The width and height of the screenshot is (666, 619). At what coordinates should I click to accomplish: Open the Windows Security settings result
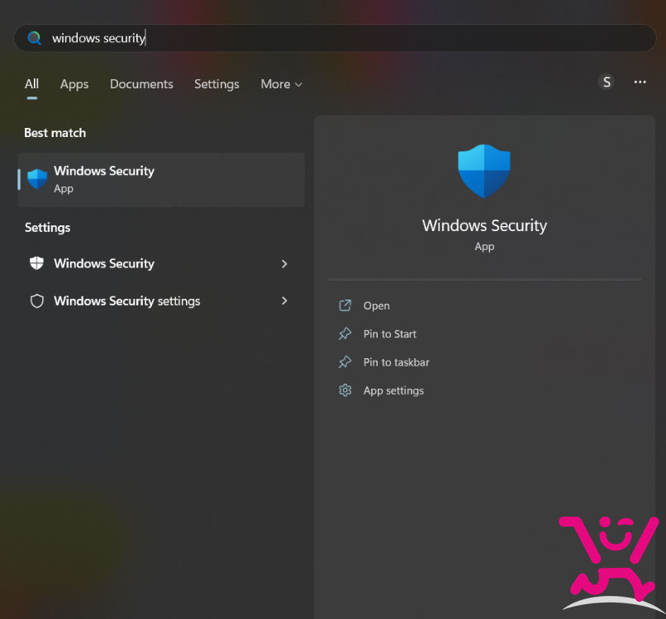click(x=161, y=300)
